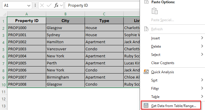Click Condo in row 10

pyautogui.click(x=104, y=84)
